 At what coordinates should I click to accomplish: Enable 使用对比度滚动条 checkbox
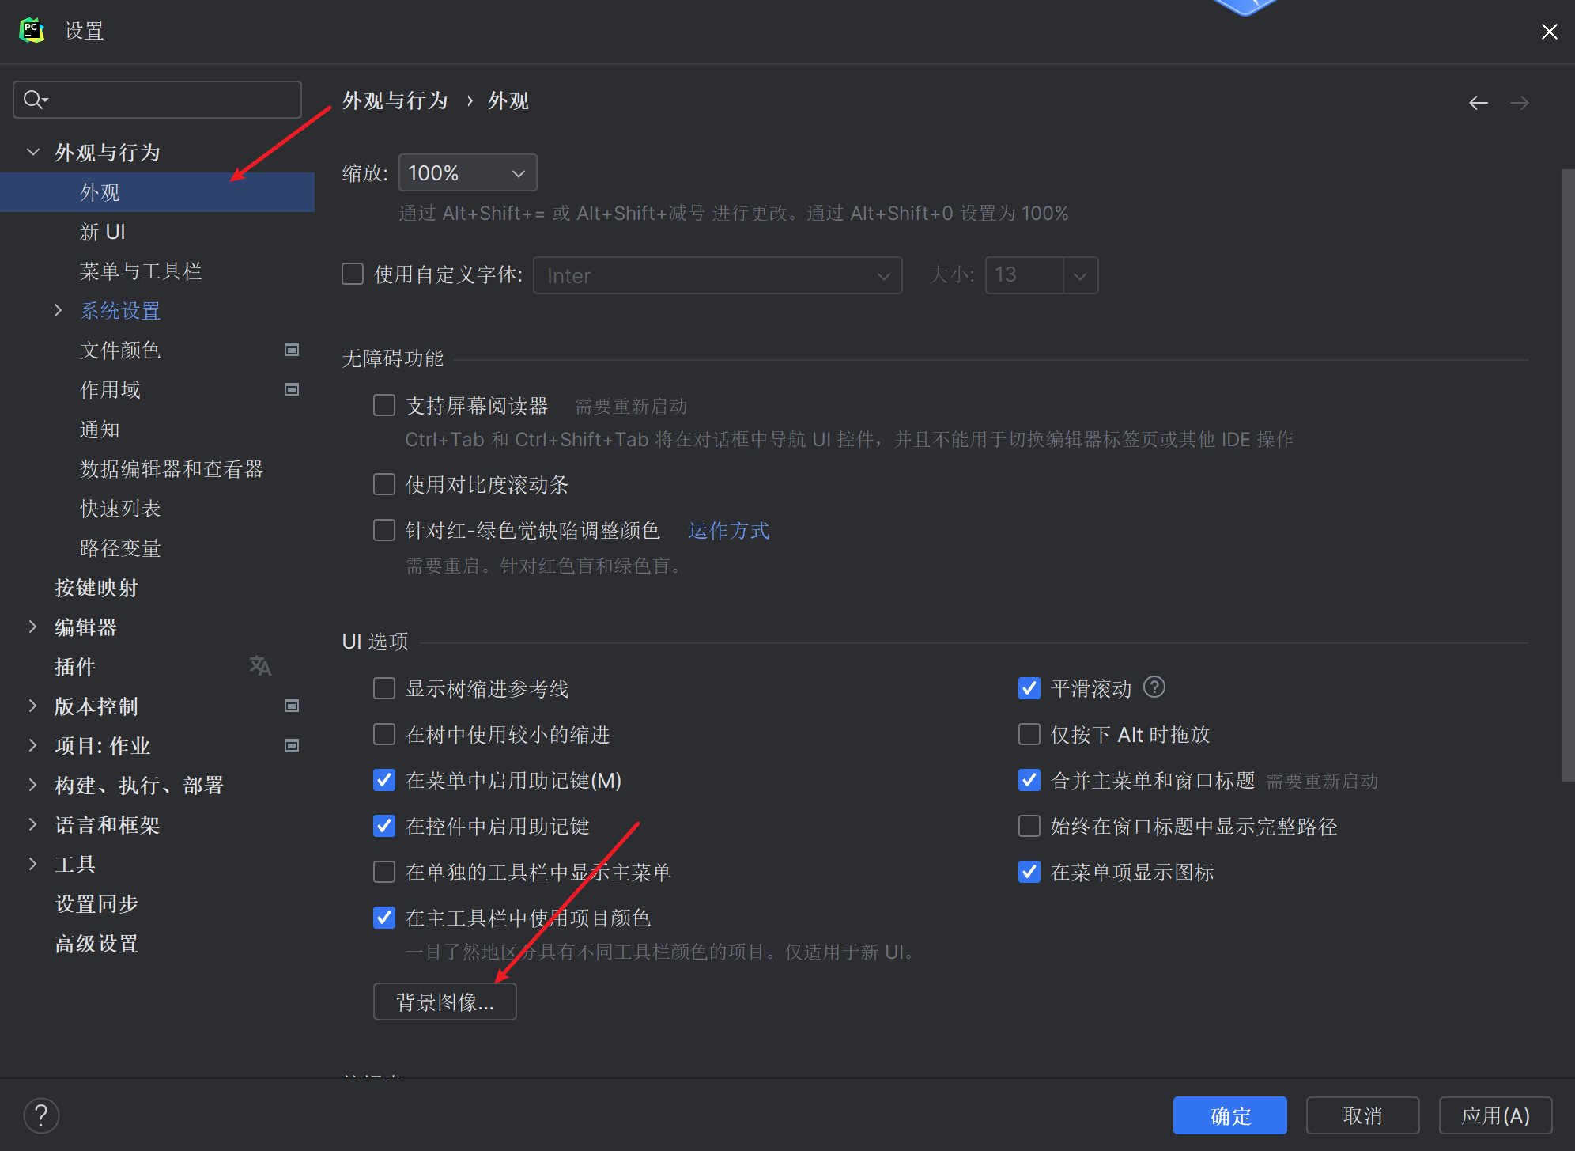(384, 484)
